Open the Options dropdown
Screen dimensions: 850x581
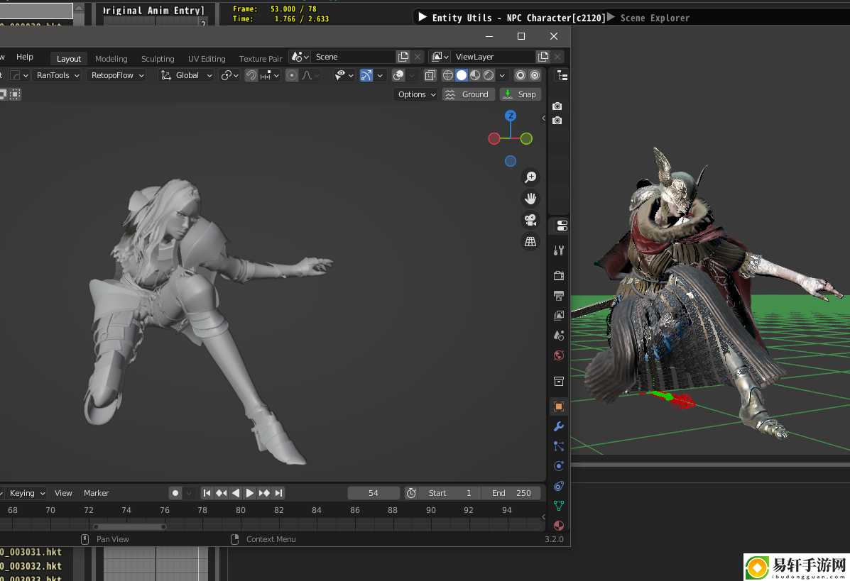tap(416, 94)
